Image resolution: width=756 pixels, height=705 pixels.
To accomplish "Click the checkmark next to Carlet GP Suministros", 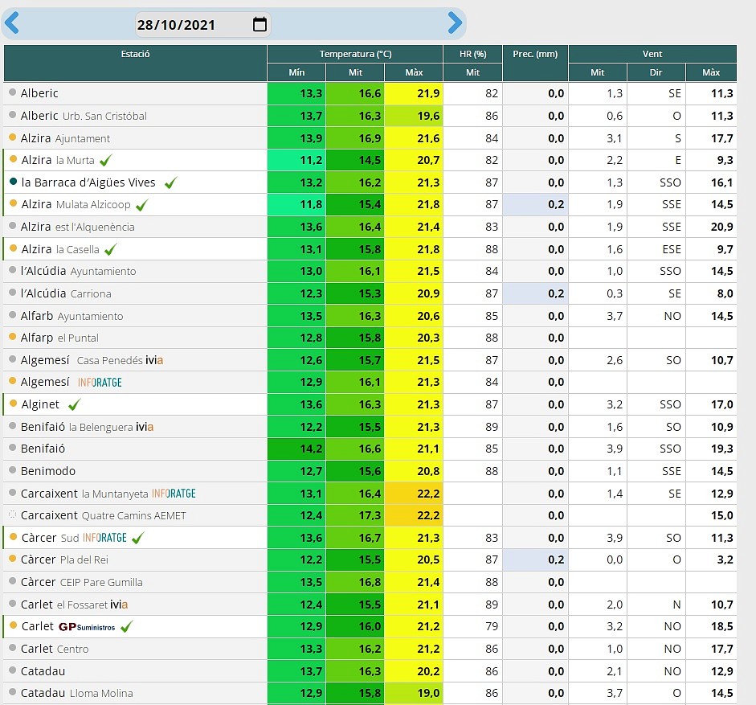I will (x=126, y=627).
